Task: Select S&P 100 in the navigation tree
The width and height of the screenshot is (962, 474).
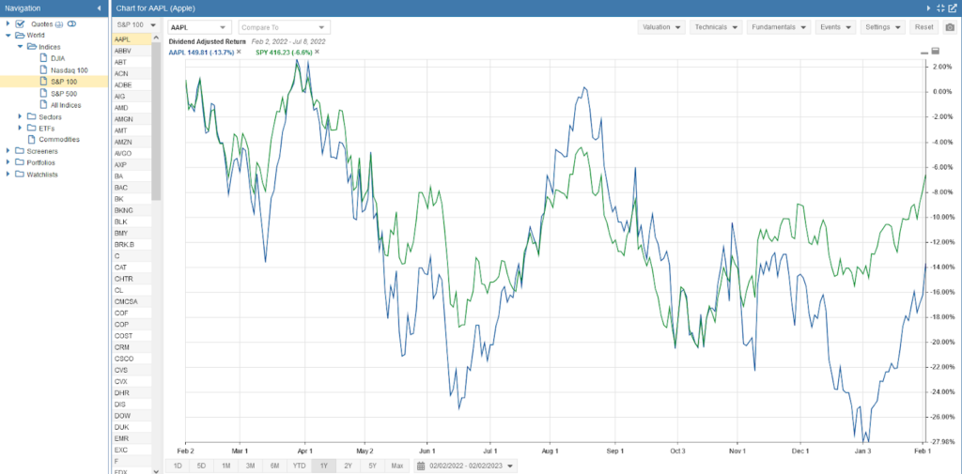Action: [x=64, y=82]
